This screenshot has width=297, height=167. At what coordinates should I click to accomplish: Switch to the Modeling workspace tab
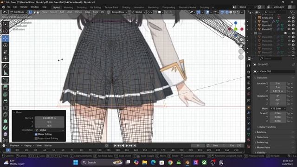tap(68, 7)
